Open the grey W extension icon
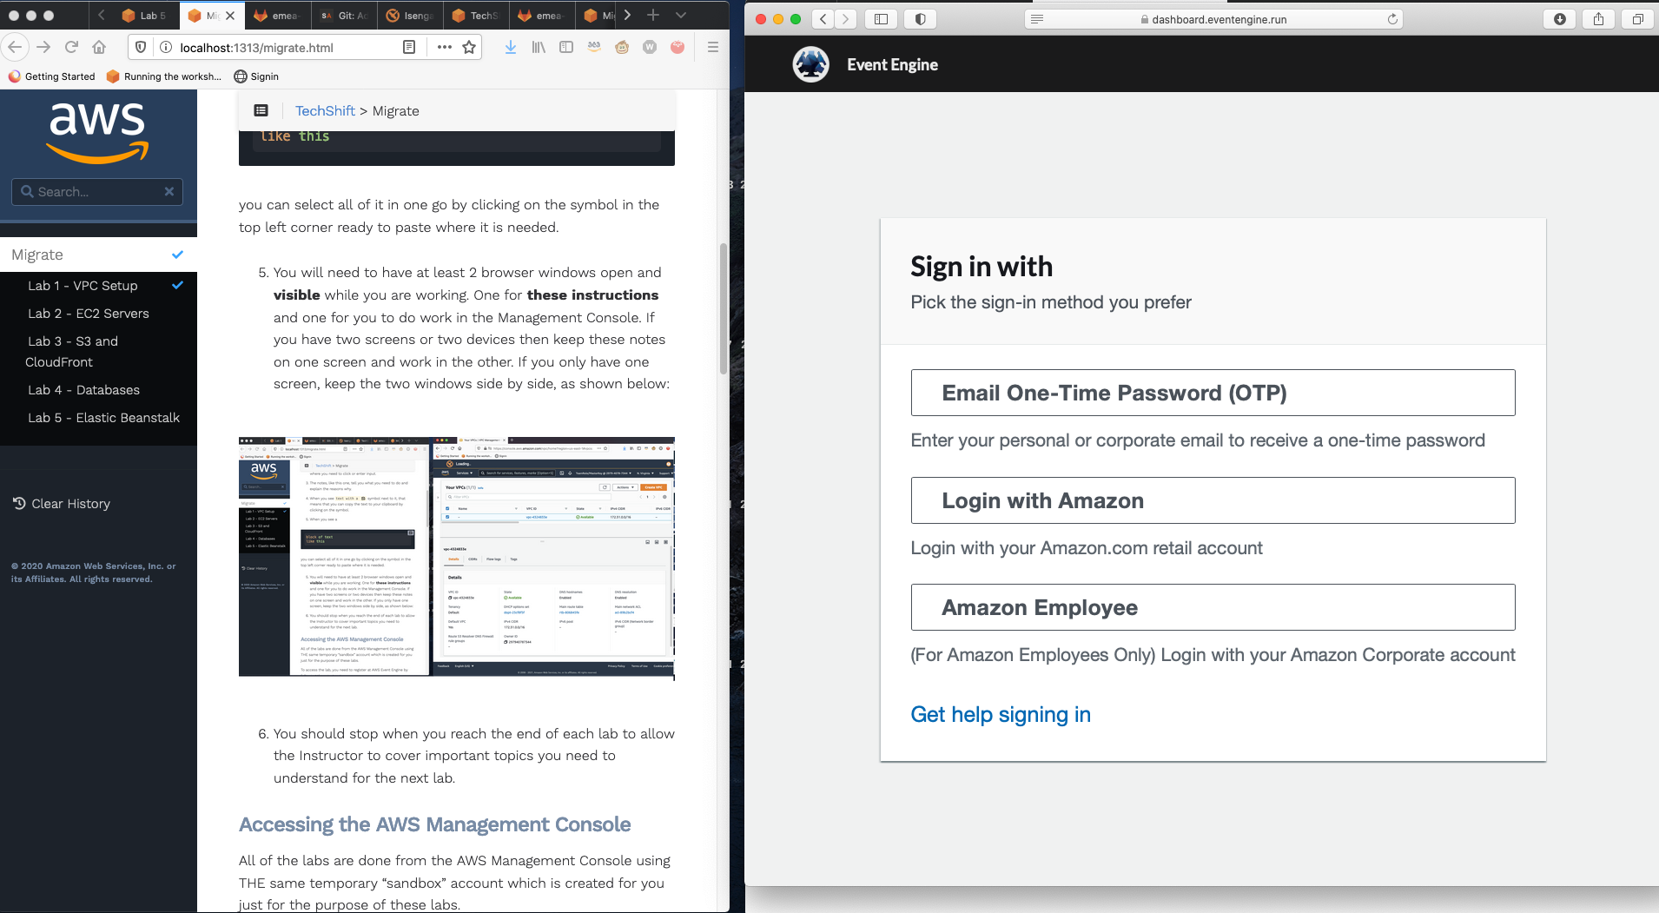The width and height of the screenshot is (1659, 913). tap(650, 47)
